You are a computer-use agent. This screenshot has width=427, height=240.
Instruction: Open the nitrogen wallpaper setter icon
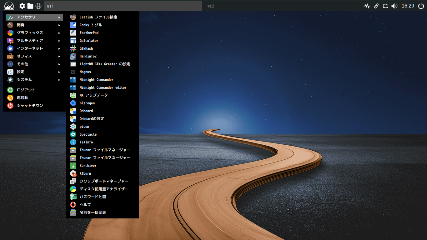tap(73, 103)
